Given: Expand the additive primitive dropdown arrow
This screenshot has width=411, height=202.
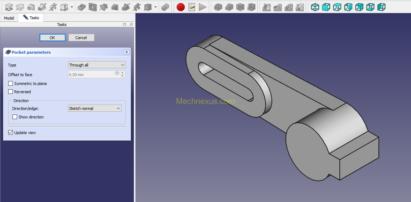Looking at the screenshot, I should (x=72, y=7).
